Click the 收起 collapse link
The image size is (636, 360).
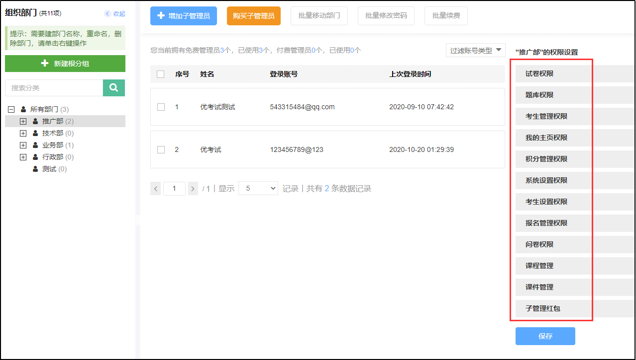pos(119,14)
